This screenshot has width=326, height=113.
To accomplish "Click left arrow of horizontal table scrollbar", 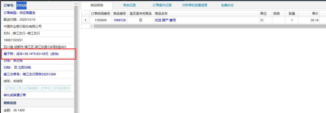I will coord(92,26).
